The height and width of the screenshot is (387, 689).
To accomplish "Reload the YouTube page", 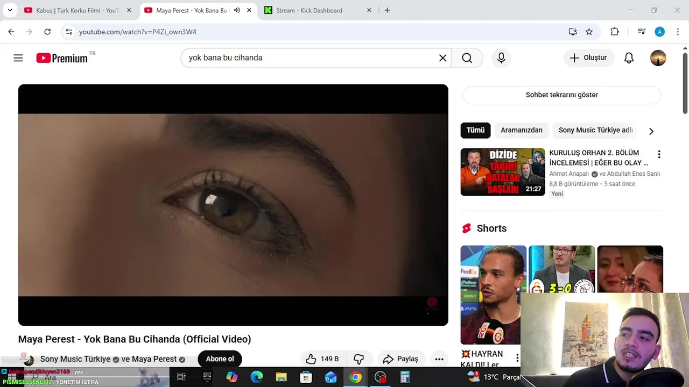I will (47, 32).
